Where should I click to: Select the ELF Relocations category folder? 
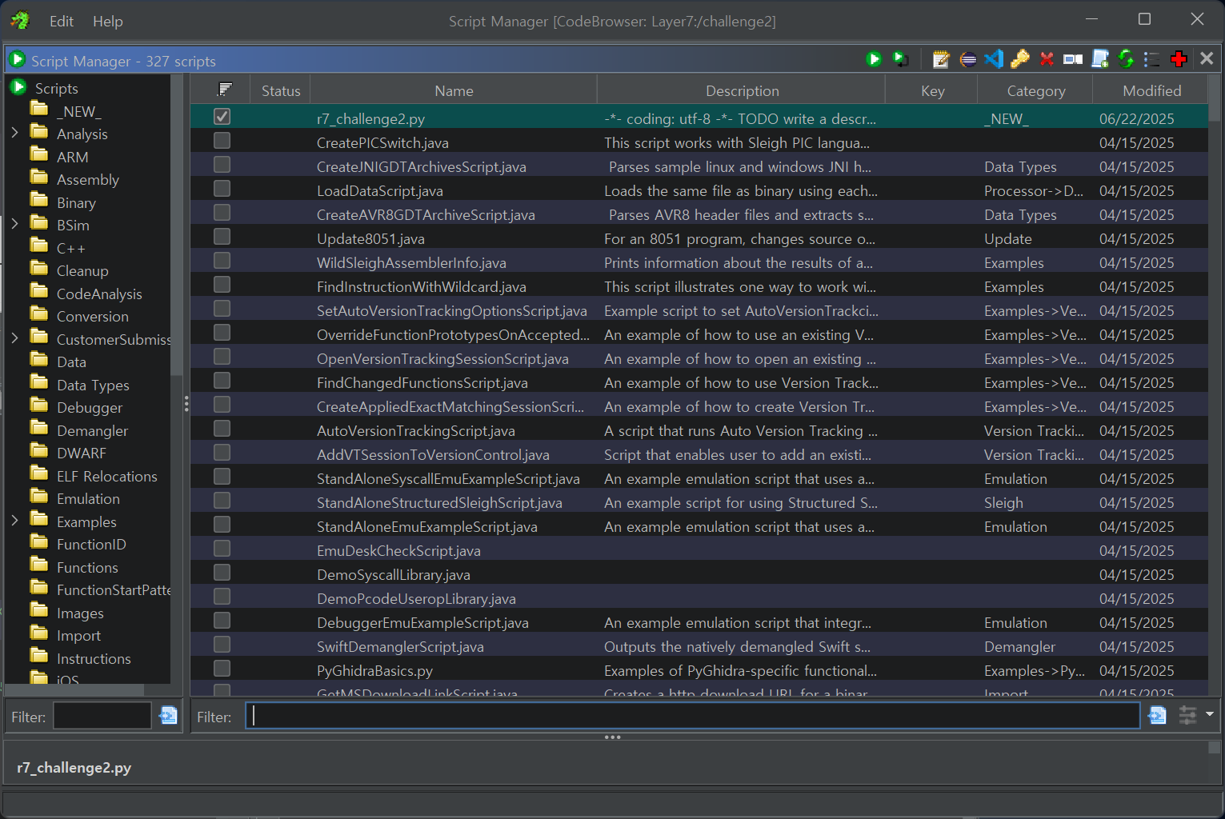pos(94,475)
